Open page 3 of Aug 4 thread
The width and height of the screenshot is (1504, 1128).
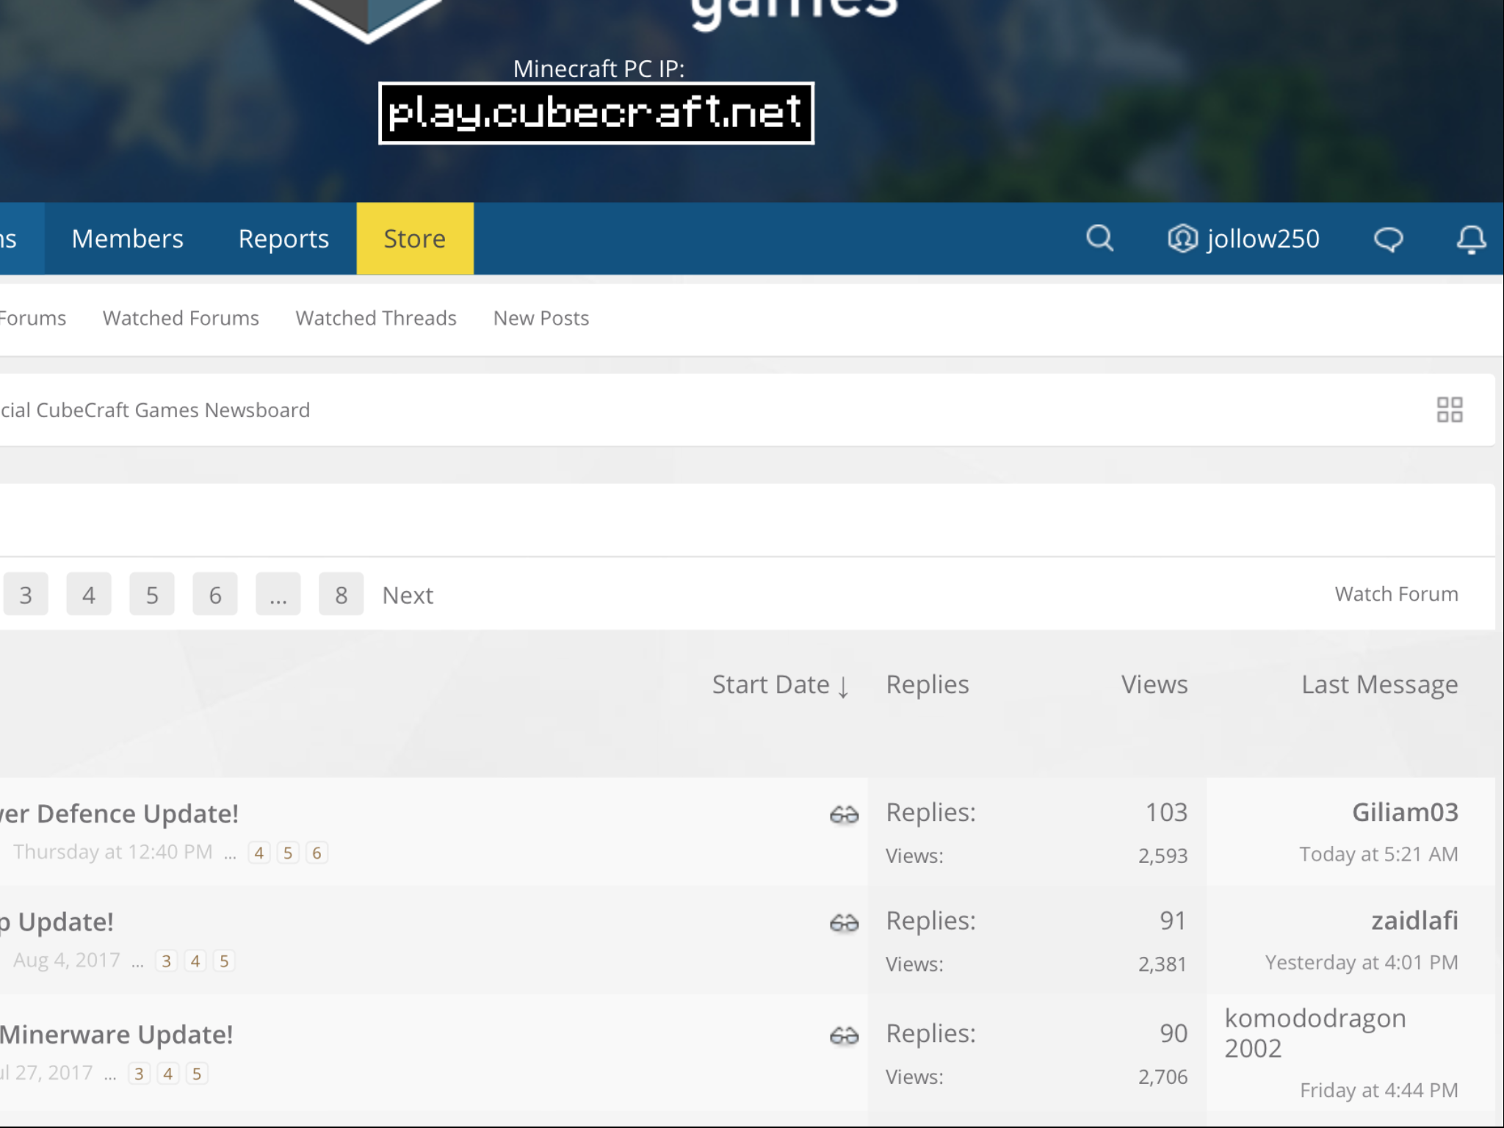point(167,961)
